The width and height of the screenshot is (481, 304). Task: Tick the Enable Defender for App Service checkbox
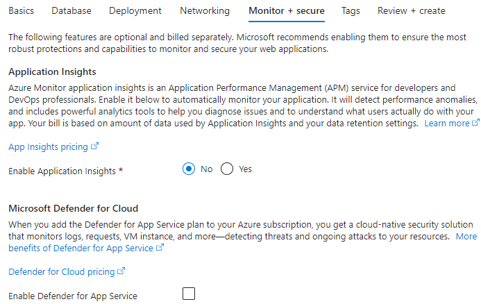(189, 294)
